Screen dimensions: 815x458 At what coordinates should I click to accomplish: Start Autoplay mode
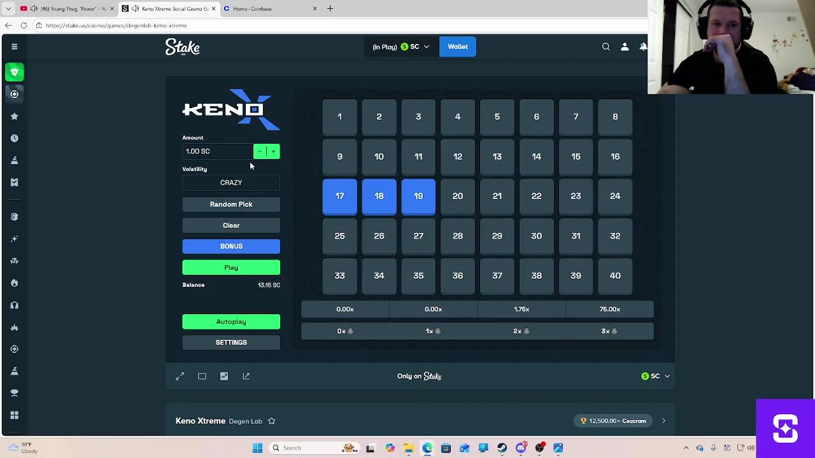tap(231, 321)
